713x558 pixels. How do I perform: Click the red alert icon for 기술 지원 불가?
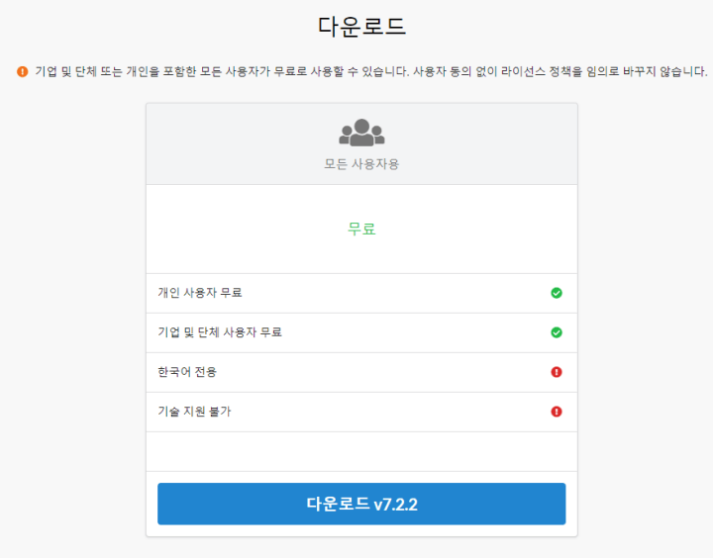pos(557,412)
